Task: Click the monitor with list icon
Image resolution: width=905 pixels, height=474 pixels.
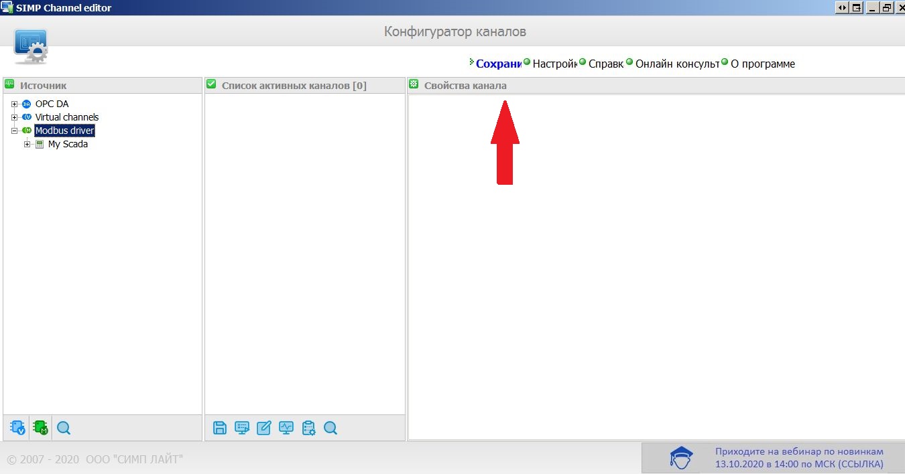Action: point(242,427)
